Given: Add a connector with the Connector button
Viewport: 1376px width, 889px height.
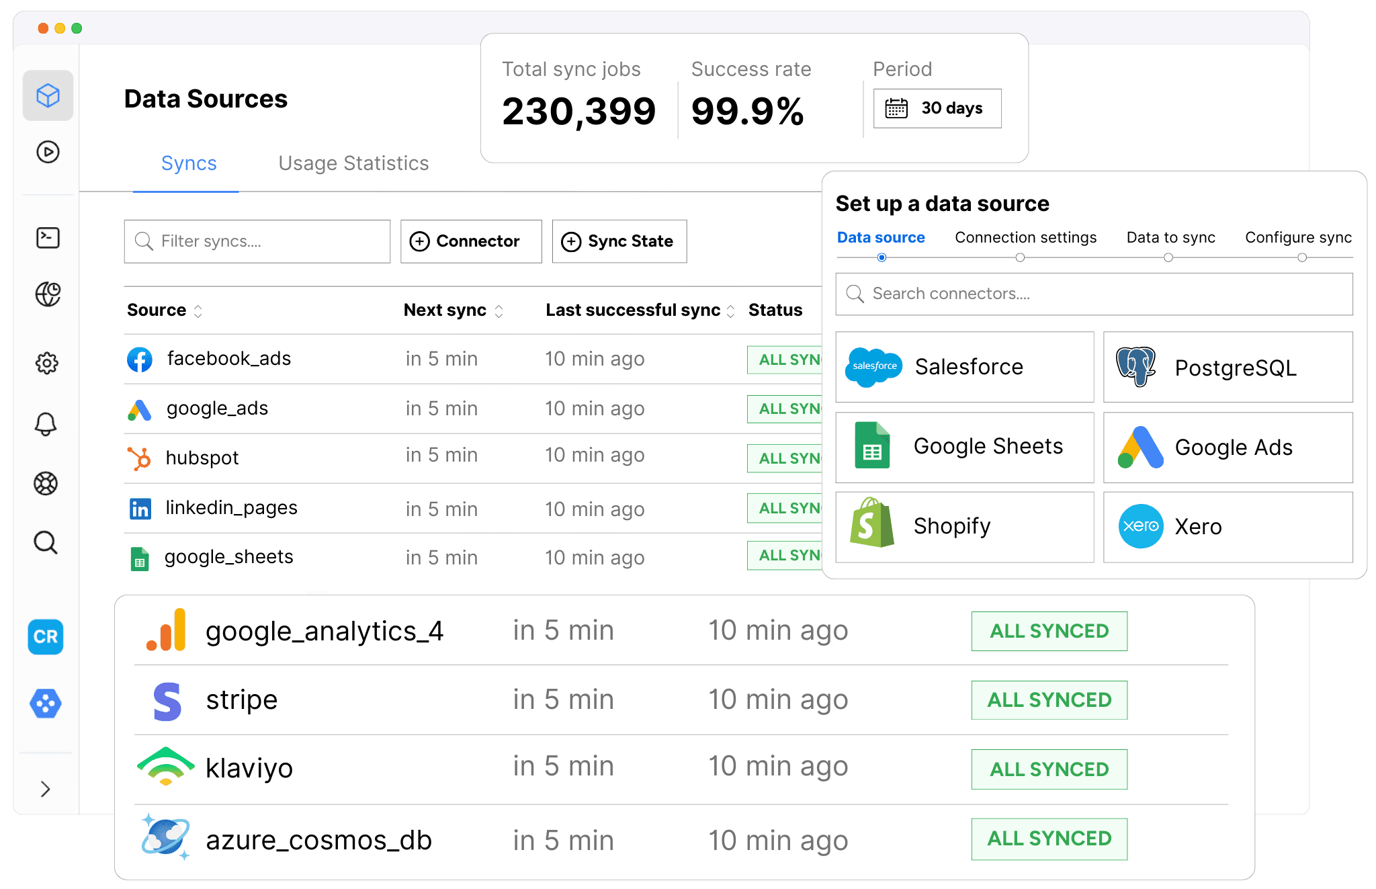Looking at the screenshot, I should point(470,241).
